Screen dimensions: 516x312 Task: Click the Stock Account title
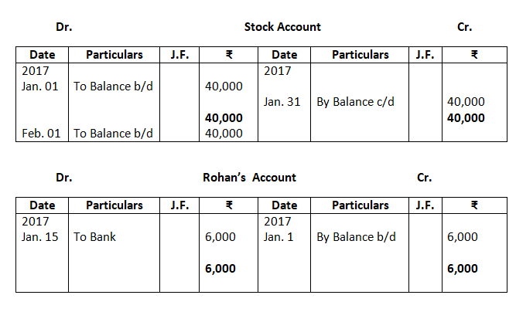(282, 27)
